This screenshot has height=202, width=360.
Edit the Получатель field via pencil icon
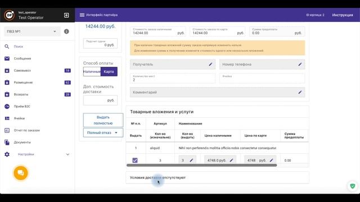point(210,65)
